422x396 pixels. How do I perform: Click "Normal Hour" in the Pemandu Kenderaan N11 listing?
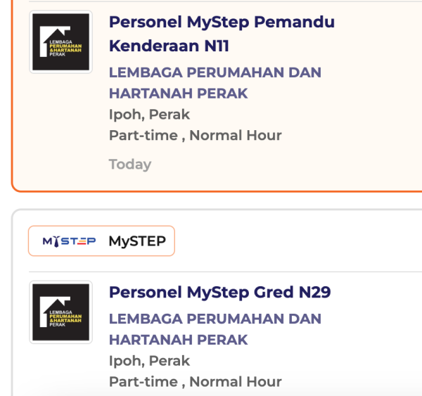click(236, 136)
